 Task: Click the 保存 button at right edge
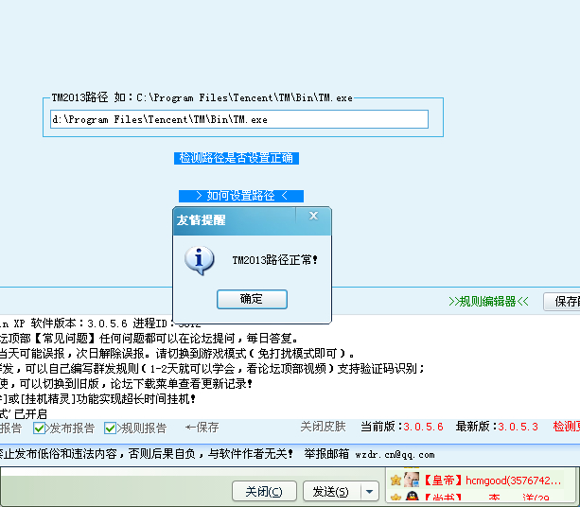pos(565,302)
